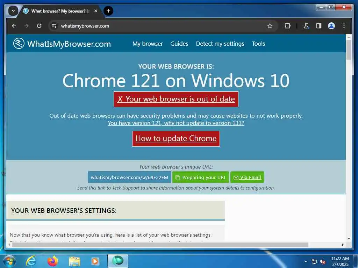Viewport: 358px width, 268px height.
Task: Open the Extensions puzzle icon
Action: [287, 26]
